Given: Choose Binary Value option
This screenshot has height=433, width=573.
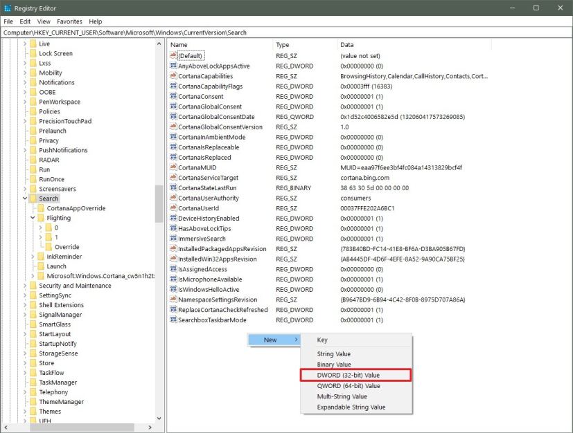Looking at the screenshot, I should click(x=356, y=365).
